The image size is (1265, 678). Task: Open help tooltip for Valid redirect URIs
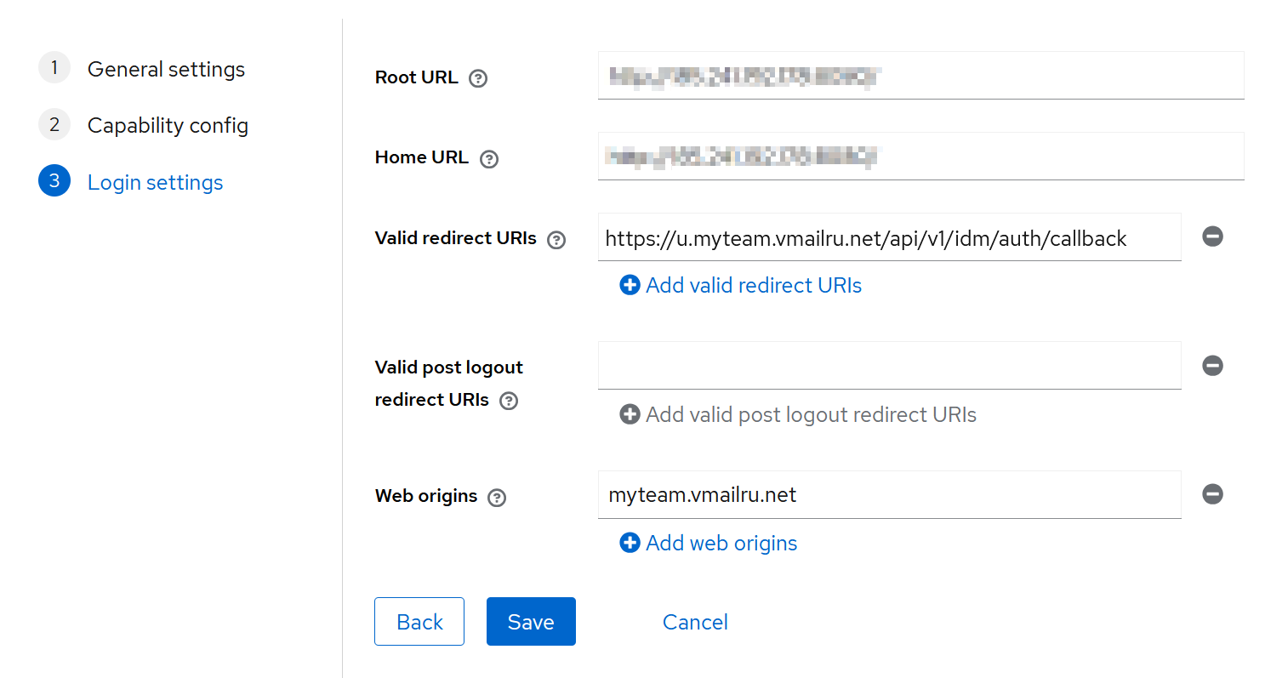click(x=556, y=240)
